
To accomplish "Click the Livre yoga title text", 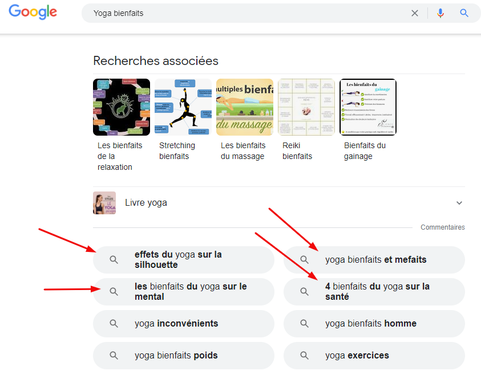I will [146, 203].
